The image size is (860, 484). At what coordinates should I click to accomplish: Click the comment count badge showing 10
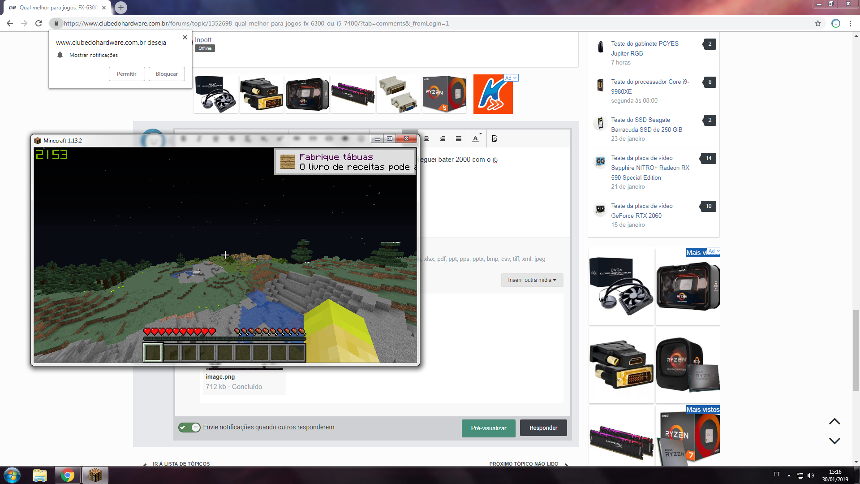tap(708, 206)
